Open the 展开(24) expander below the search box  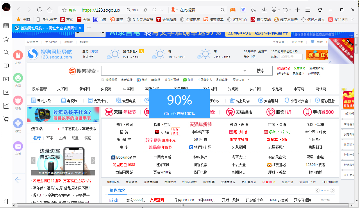239,80
